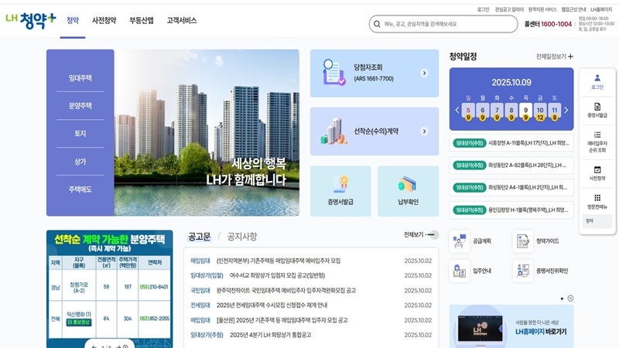The width and height of the screenshot is (619, 348).
Task: Switch to 공지사항 tab
Action: 242,237
